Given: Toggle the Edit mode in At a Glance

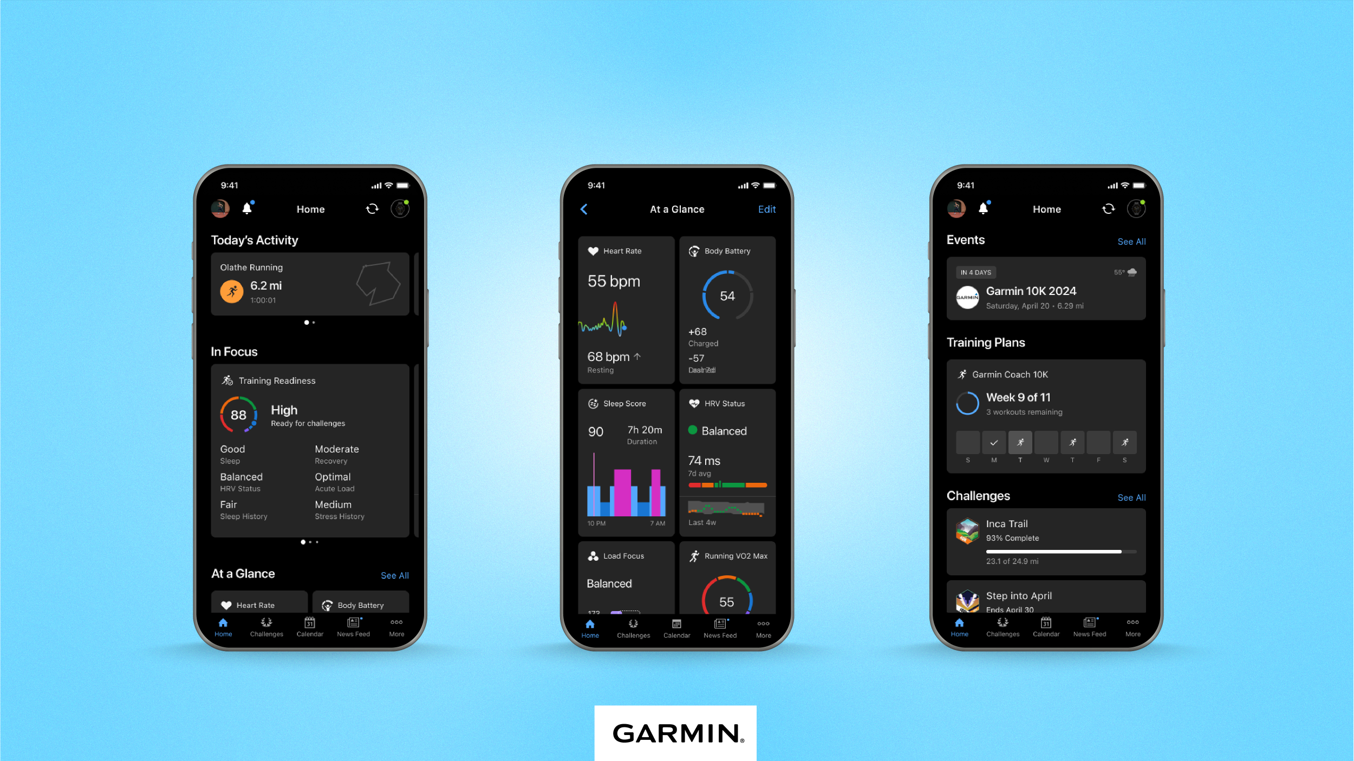Looking at the screenshot, I should tap(765, 208).
